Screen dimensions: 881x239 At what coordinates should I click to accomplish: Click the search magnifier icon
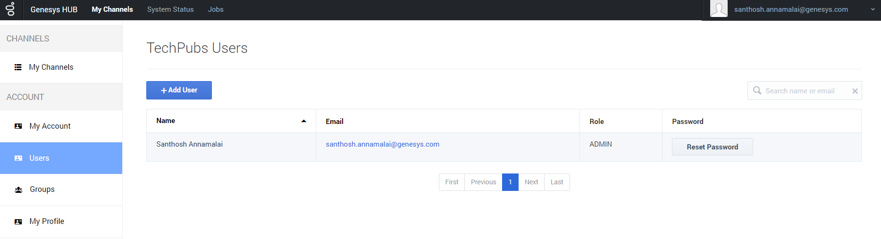coord(757,91)
